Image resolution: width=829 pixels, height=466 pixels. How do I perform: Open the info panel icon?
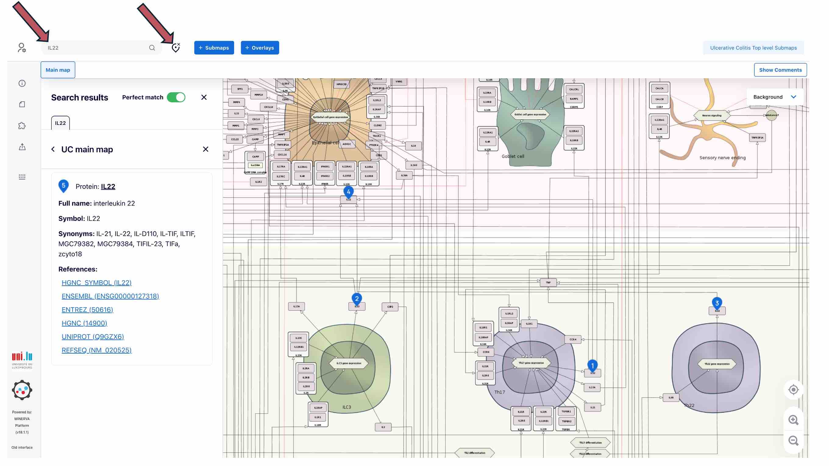[22, 83]
